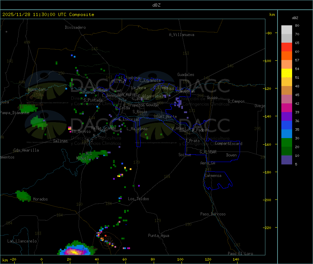Click the dBZ title in the top bar

[156, 5]
